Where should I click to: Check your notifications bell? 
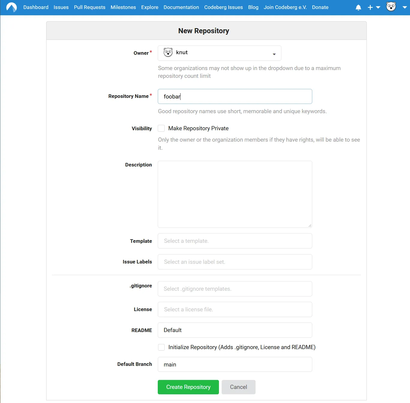pos(358,7)
